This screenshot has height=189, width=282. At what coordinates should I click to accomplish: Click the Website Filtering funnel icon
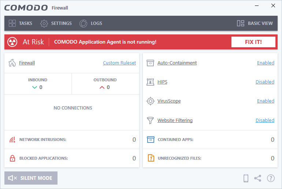point(150,120)
